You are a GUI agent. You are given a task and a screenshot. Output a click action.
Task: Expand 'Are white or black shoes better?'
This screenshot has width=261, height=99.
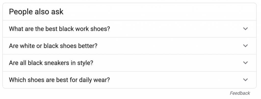tap(129, 46)
